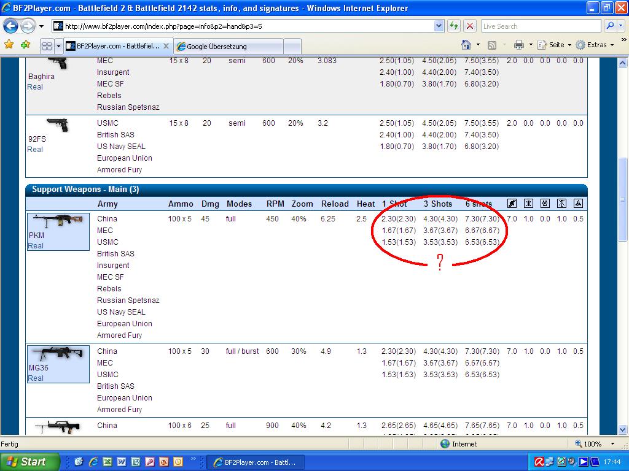Click the page scrollbar up arrow
This screenshot has width=629, height=471.
(x=622, y=63)
